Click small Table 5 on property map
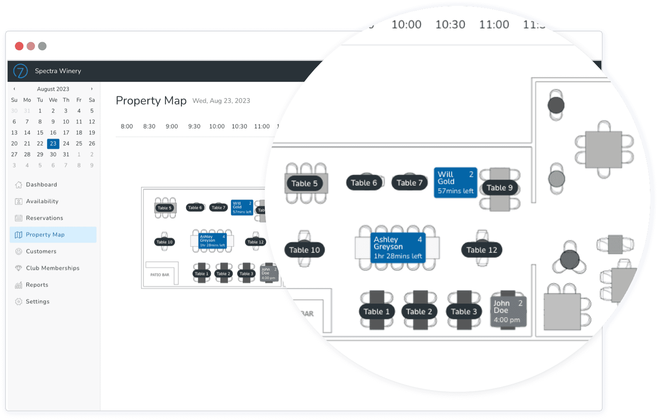The image size is (658, 419). (x=165, y=208)
